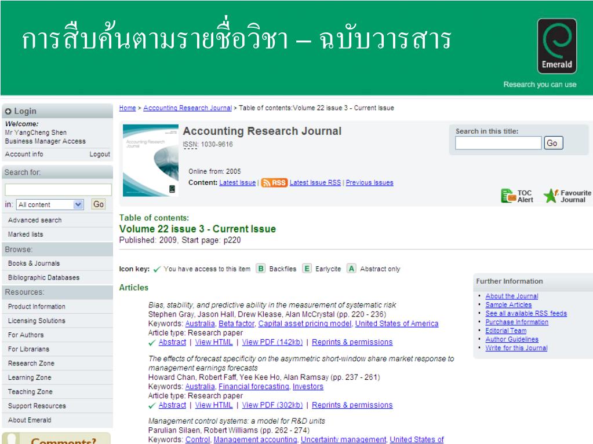Screen dimensions: 593x444
Task: Click Capital asset pricing model keyword
Action: pyautogui.click(x=305, y=324)
